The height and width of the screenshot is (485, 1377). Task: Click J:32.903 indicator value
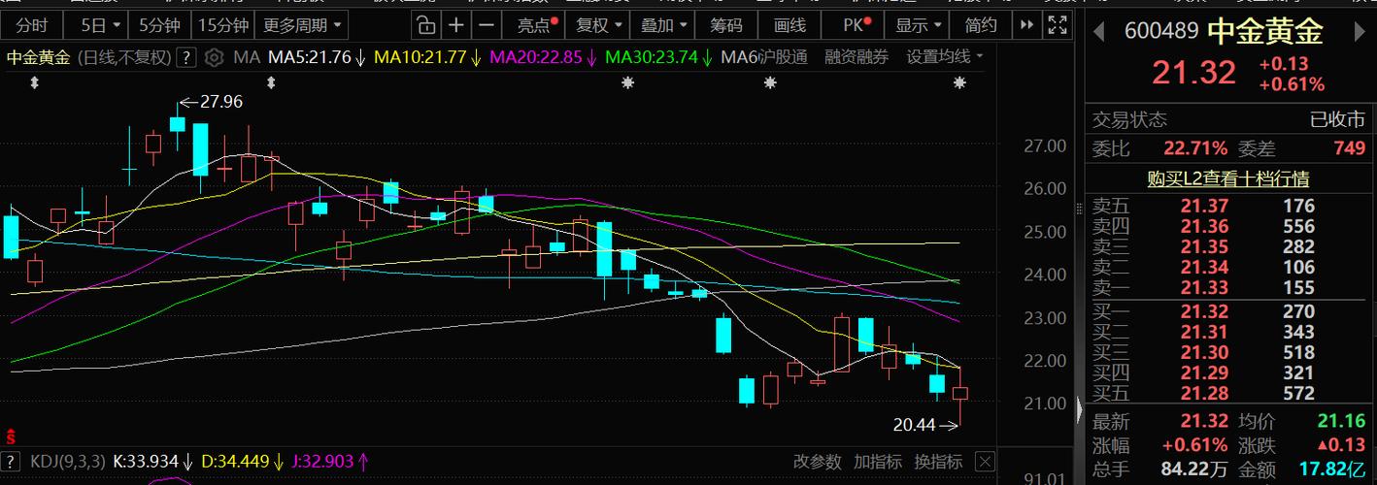(x=329, y=462)
